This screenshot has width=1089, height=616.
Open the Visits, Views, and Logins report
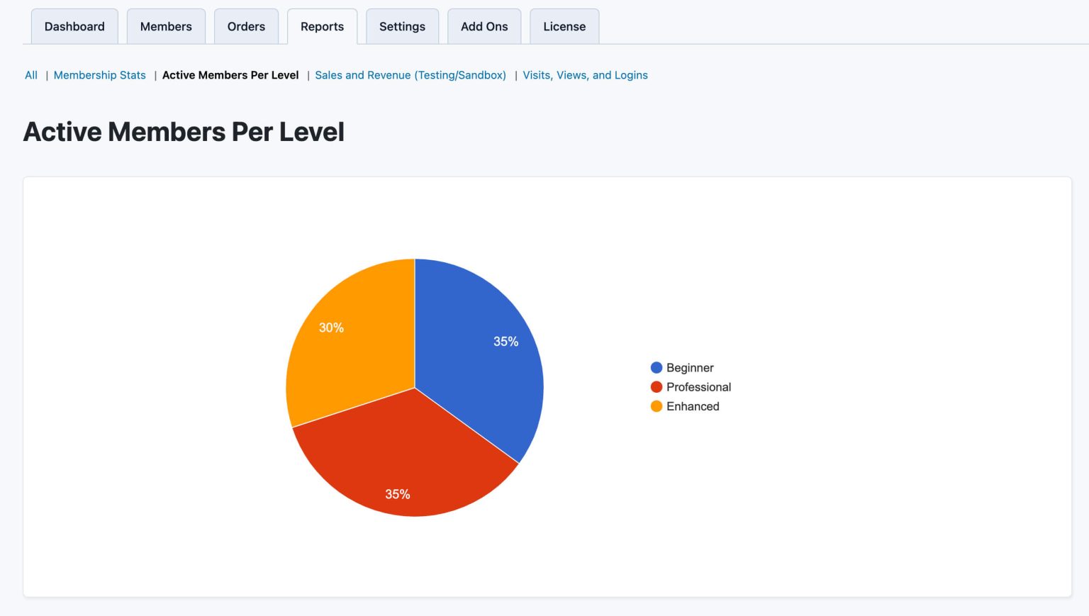[585, 75]
